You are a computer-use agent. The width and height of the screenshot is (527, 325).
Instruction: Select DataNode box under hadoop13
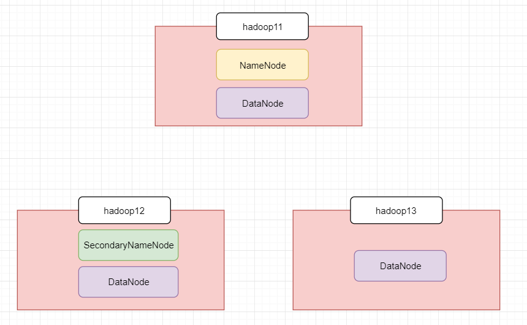(x=400, y=266)
